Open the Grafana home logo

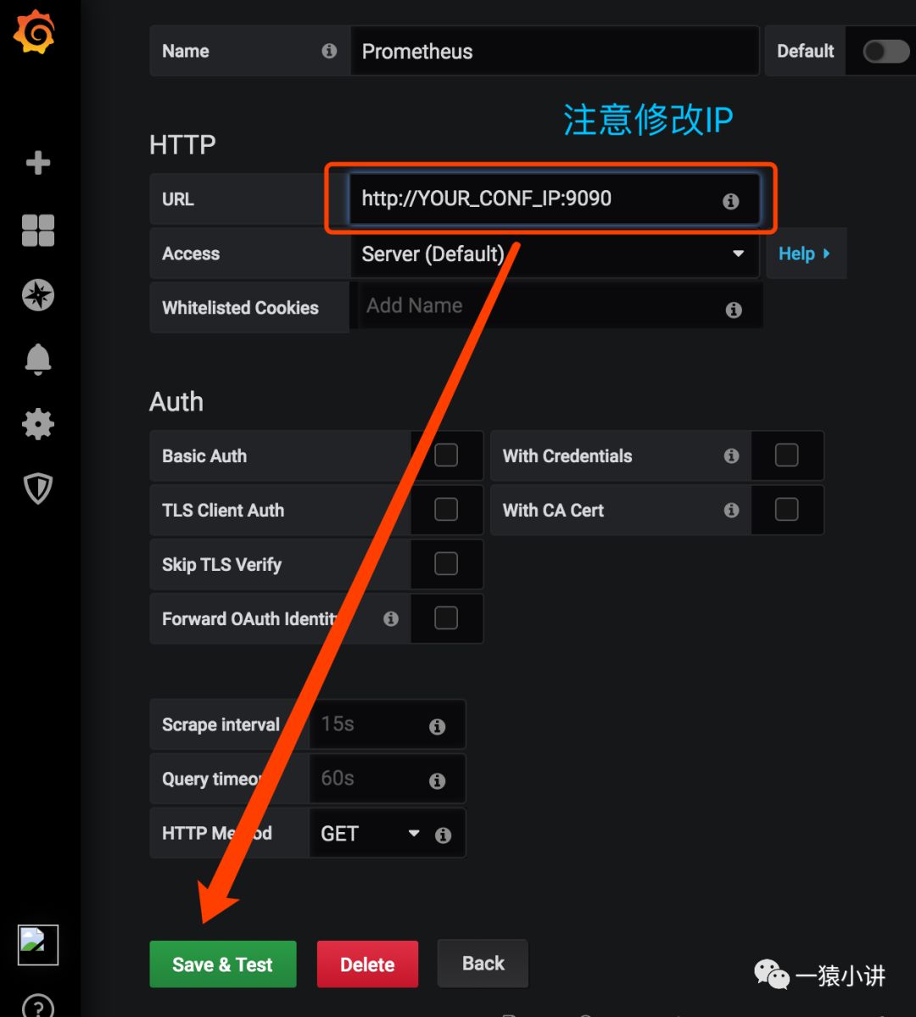[x=35, y=32]
